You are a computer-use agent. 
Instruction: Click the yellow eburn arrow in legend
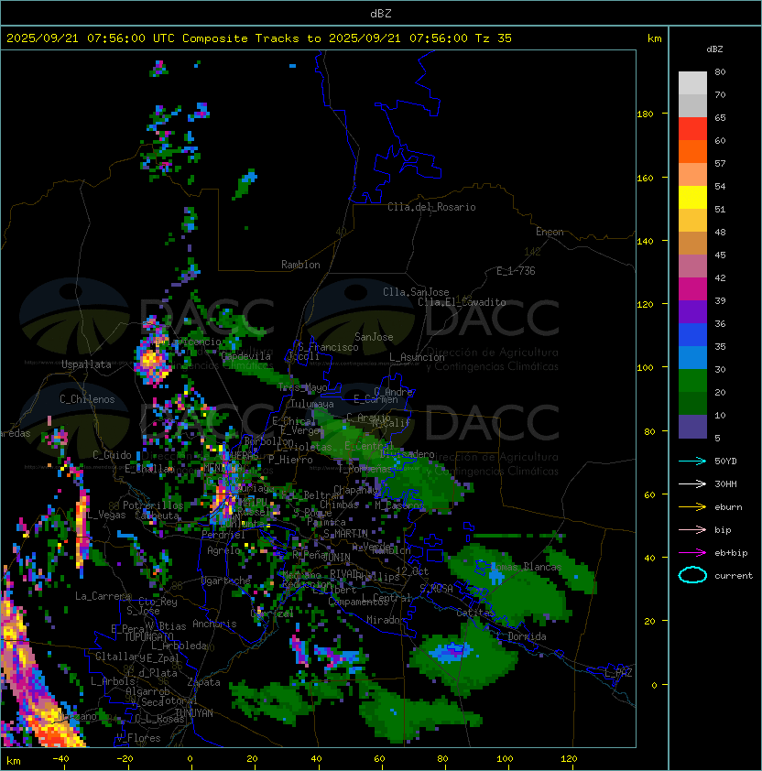tap(692, 507)
